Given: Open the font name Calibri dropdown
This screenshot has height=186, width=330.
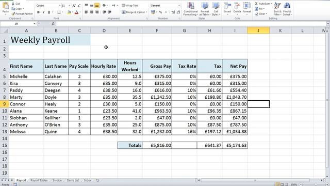Looking at the screenshot, I should 60,6.
